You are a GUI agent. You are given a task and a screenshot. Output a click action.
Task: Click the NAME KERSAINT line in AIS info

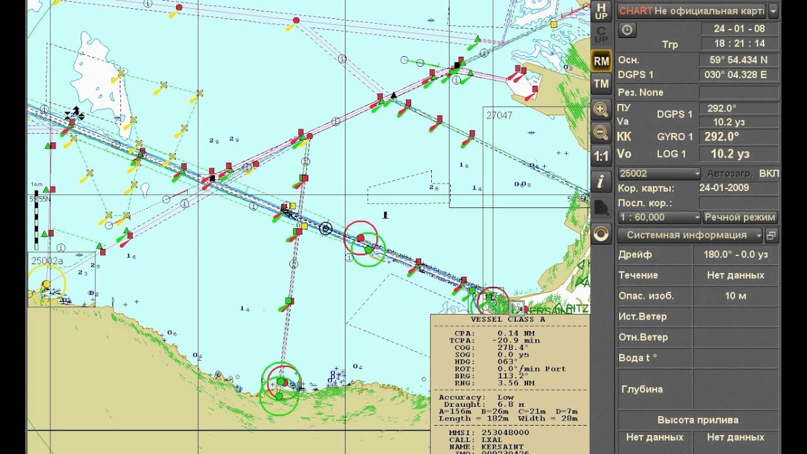(x=486, y=446)
